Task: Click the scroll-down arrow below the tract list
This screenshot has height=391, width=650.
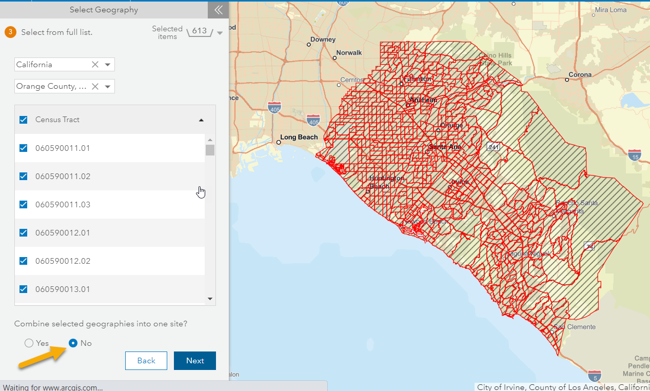Action: [210, 298]
